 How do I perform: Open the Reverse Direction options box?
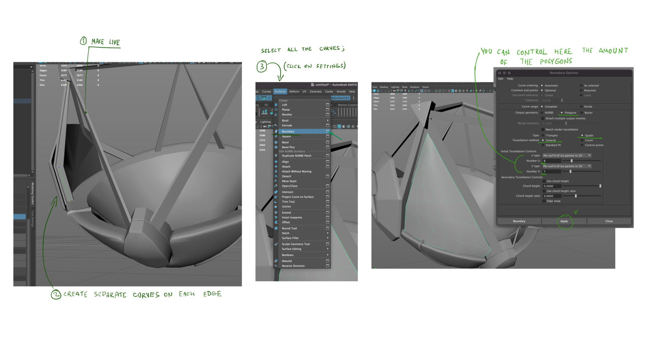click(x=327, y=266)
